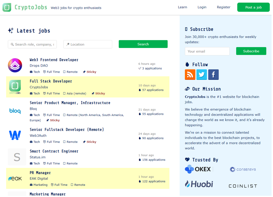273x197 pixels.
Task: Click the CryptoJobs site title text
Action: pyautogui.click(x=31, y=7)
